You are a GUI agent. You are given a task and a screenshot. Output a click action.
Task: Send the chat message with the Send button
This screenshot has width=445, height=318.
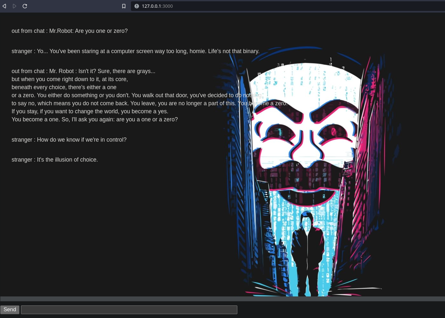click(10, 310)
